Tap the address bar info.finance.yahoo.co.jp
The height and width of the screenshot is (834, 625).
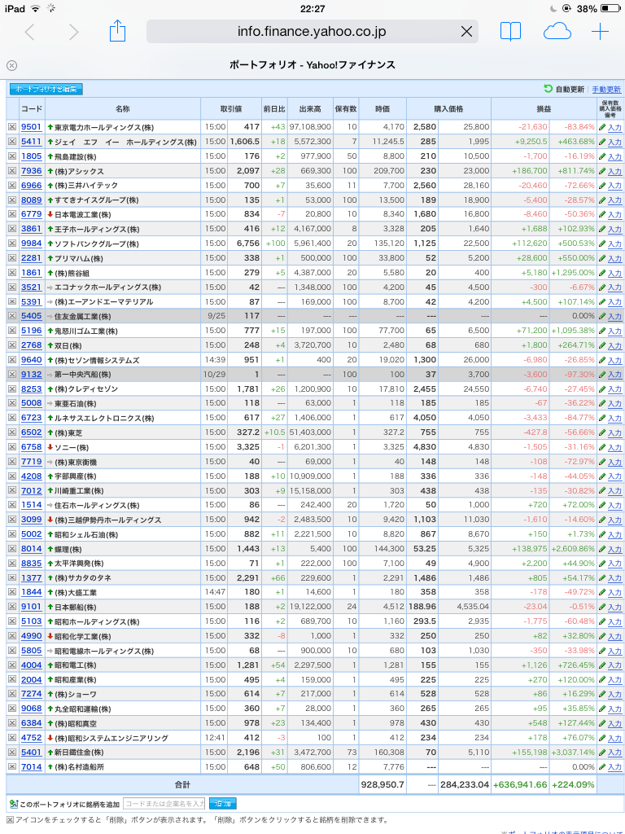[312, 32]
